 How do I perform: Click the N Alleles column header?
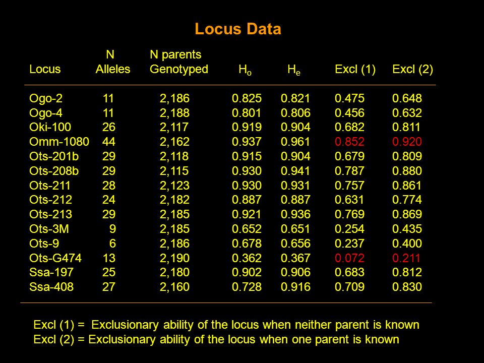112,62
